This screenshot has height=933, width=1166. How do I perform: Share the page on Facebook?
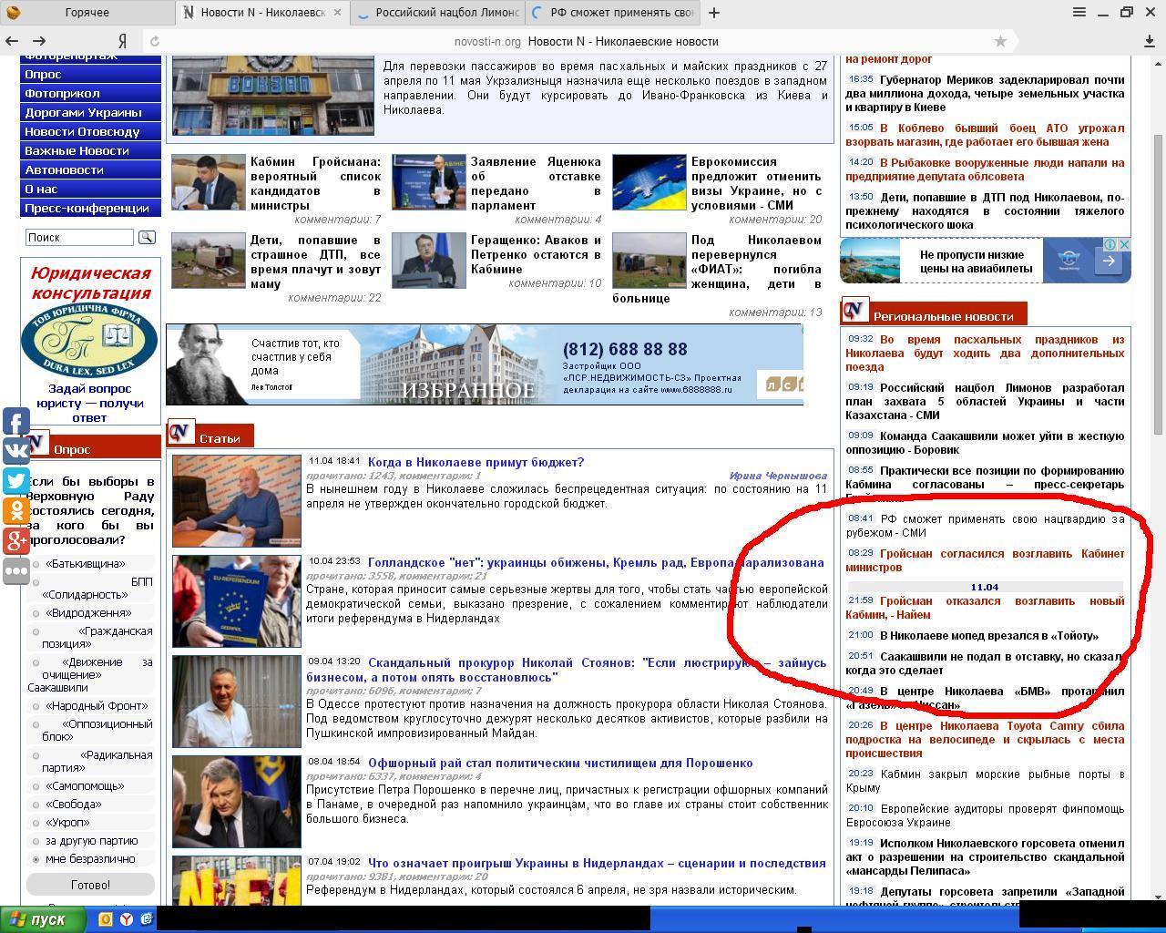coord(15,422)
